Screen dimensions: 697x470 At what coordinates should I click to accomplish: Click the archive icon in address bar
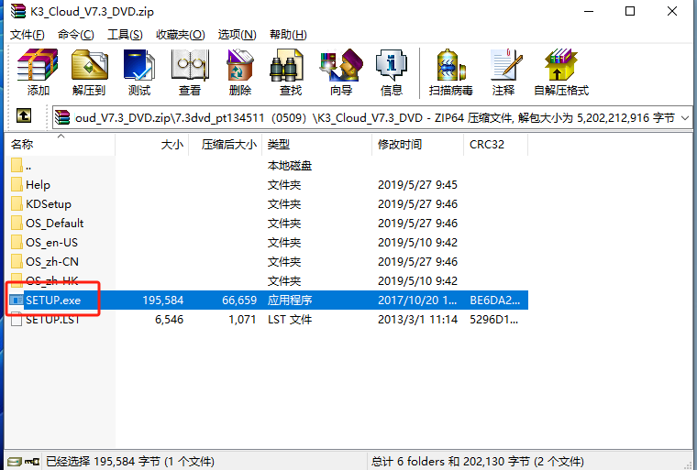tap(62, 117)
